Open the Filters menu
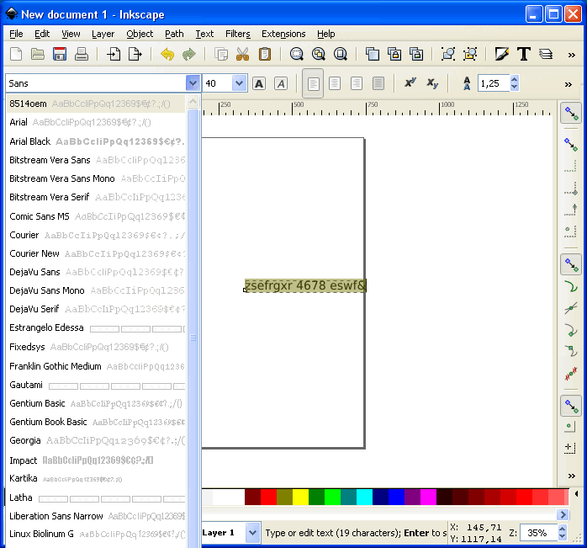This screenshot has width=587, height=548. 238,34
